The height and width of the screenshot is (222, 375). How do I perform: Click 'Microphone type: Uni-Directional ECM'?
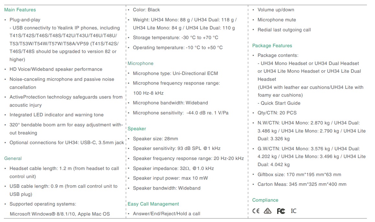coord(175,74)
